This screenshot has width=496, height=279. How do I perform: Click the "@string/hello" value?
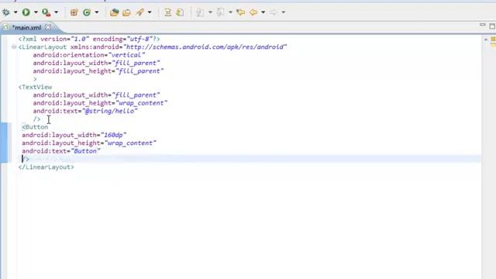pyautogui.click(x=110, y=111)
